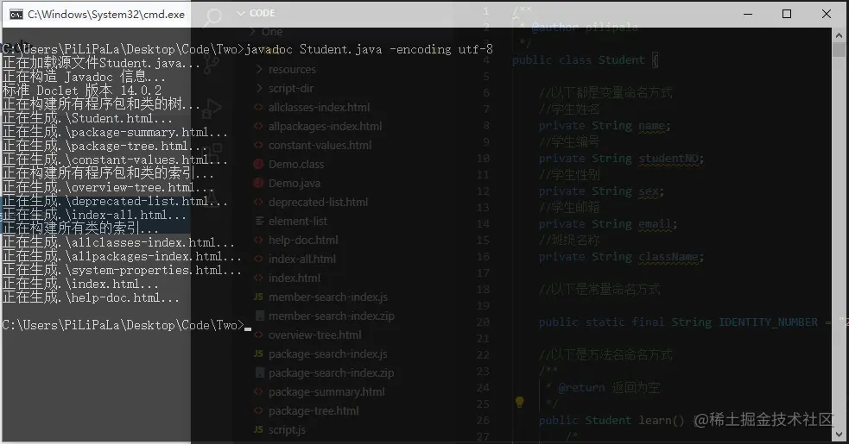Click 'public class Student {' in the editor
The image size is (849, 444).
(586, 60)
